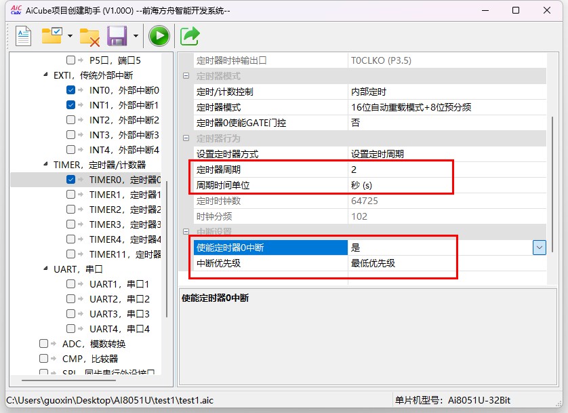Open project folder toolbar icon
Image resolution: width=568 pixels, height=413 pixels.
coord(52,35)
